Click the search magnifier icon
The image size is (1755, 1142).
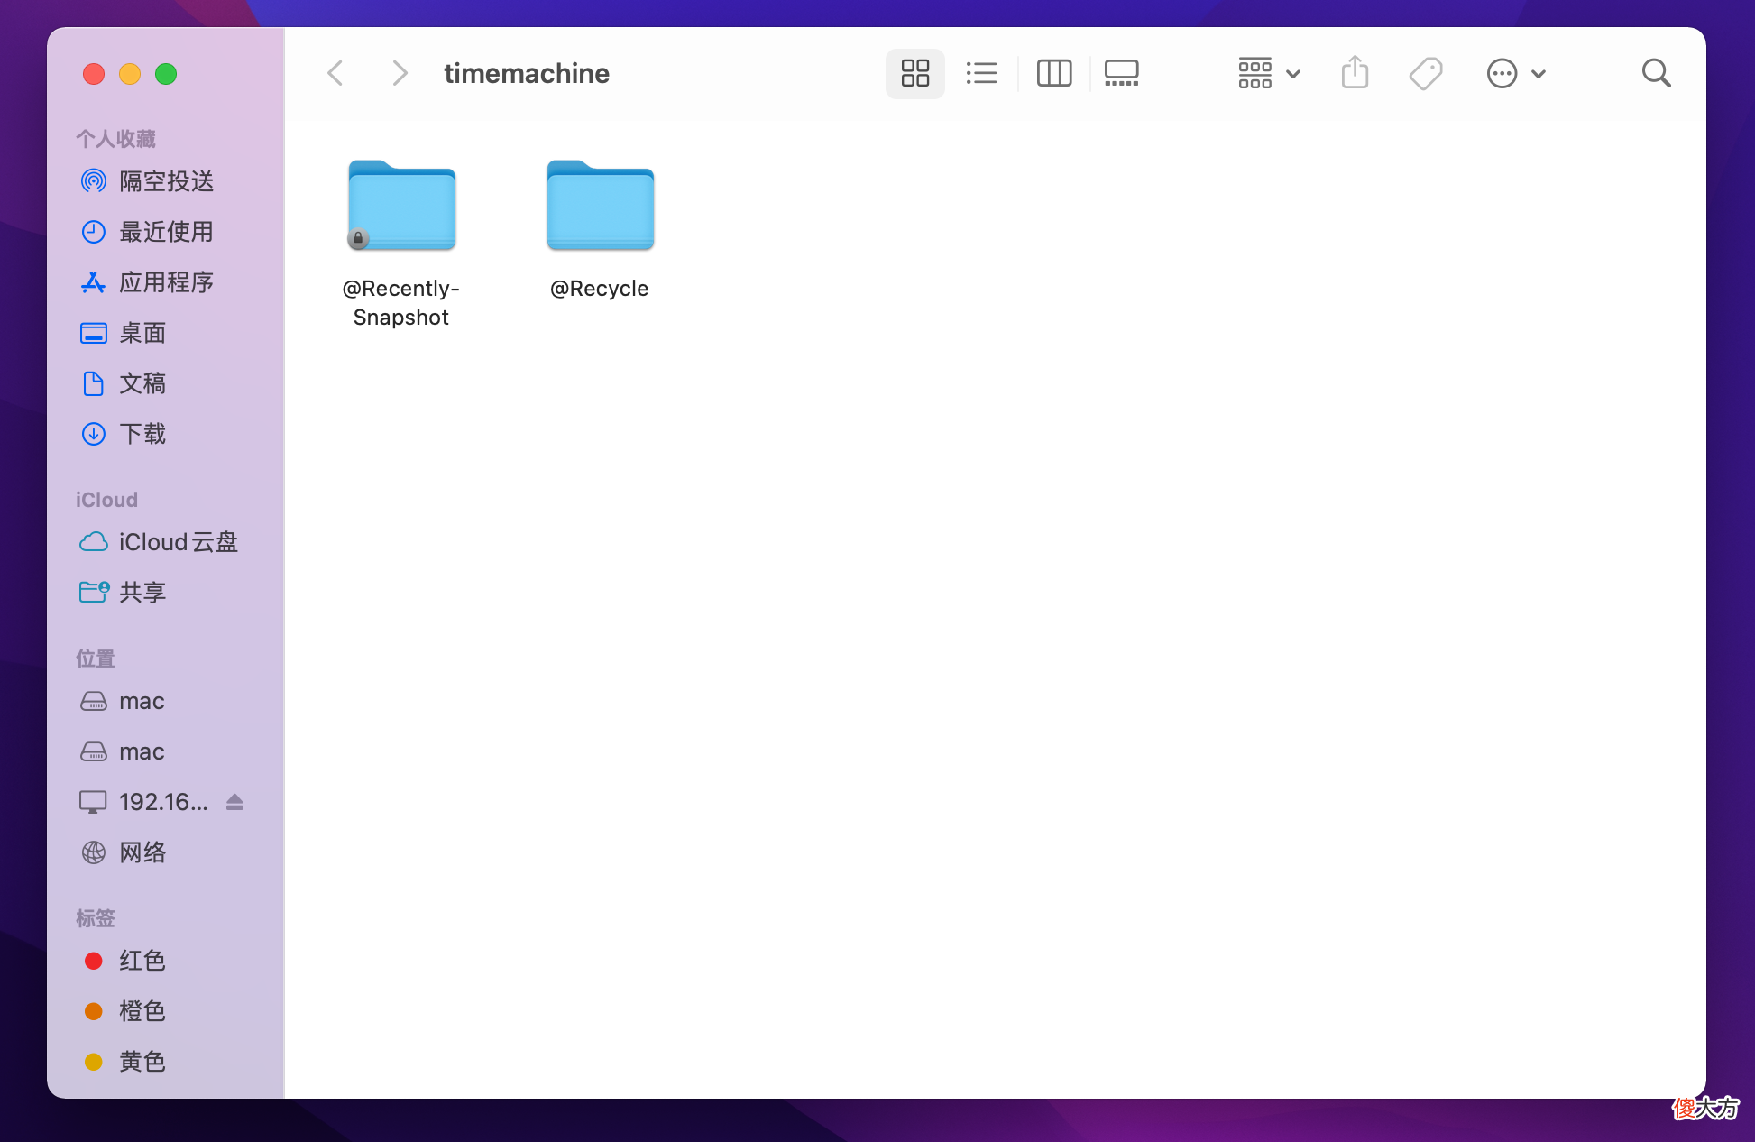tap(1656, 73)
